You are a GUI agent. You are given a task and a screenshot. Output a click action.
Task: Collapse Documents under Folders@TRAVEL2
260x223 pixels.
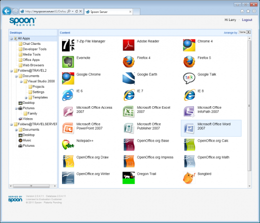(x=16, y=76)
